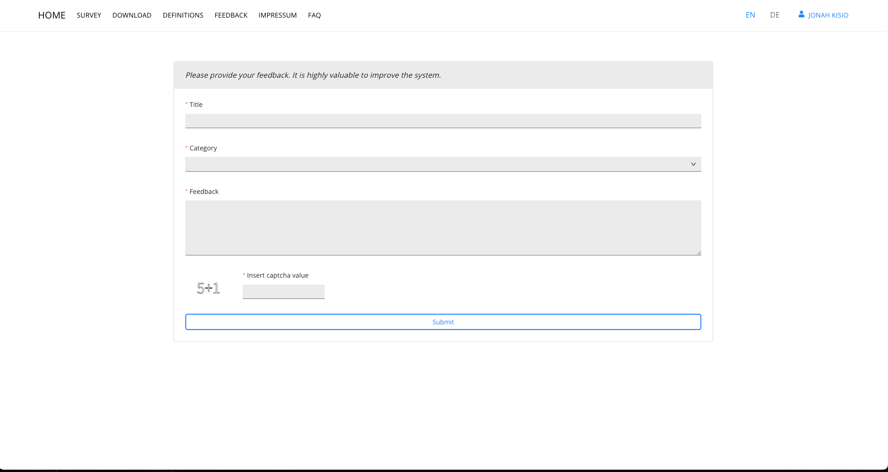
Task: Grab the Feedback textarea resize handle
Action: [x=699, y=253]
